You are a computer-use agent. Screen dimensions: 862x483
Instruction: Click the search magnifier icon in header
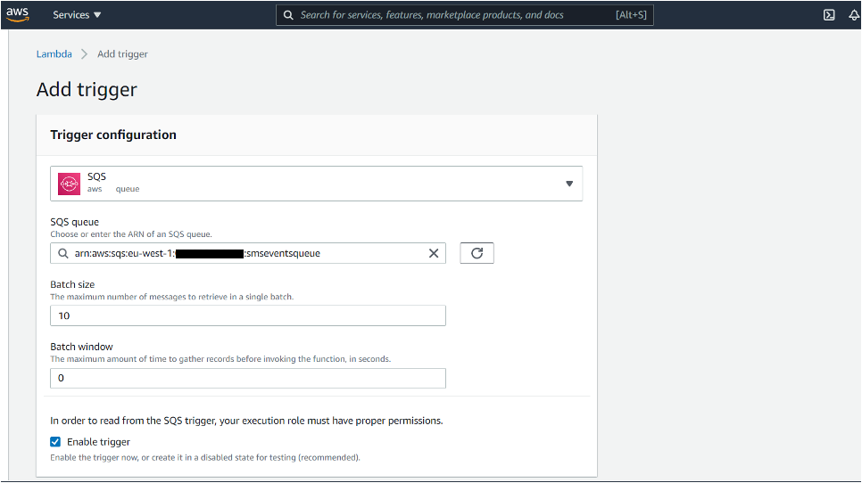[288, 15]
